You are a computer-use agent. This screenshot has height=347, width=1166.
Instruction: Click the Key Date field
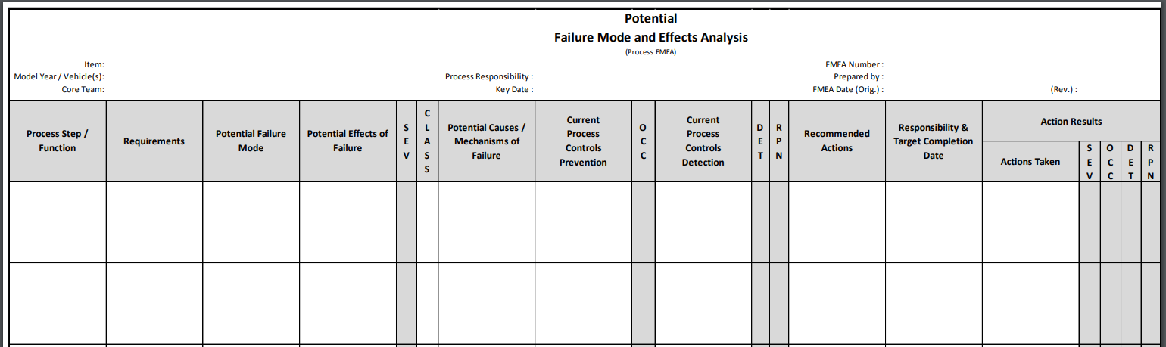click(514, 89)
